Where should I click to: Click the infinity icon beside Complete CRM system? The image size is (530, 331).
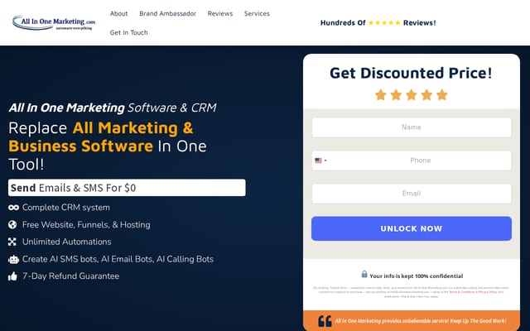point(13,208)
